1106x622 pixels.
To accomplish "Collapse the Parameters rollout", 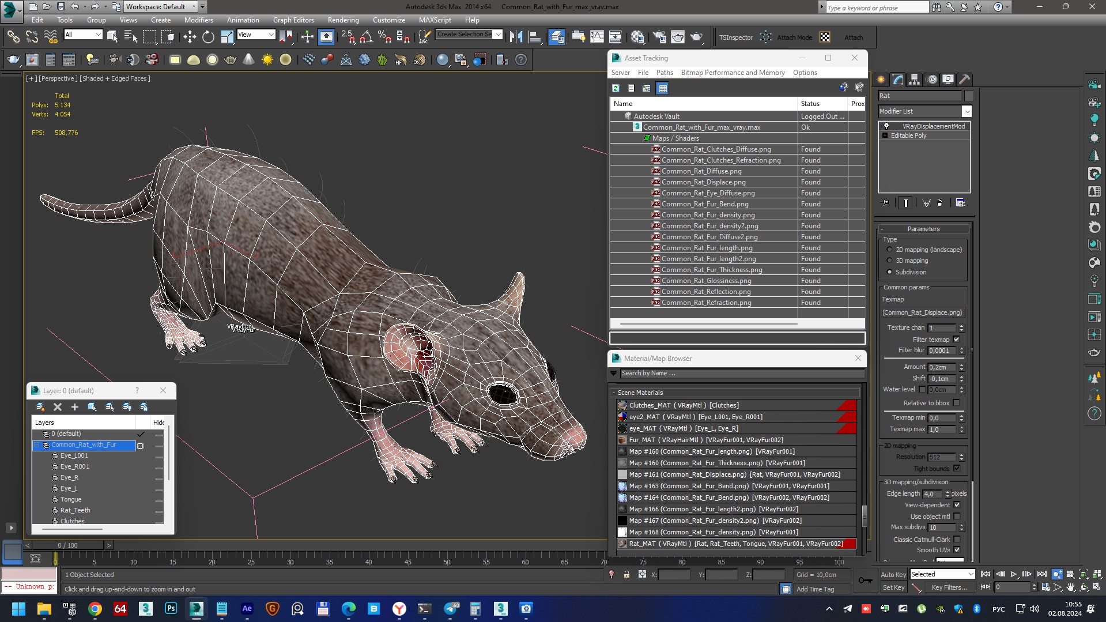I will (923, 229).
